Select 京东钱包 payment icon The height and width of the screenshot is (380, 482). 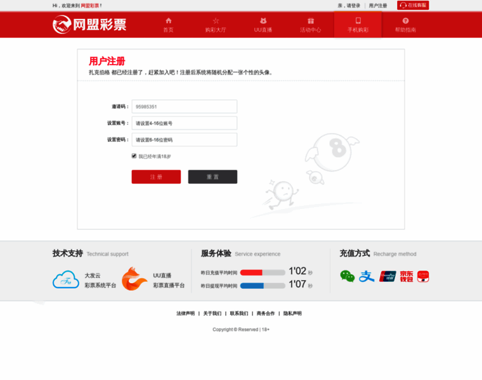coord(407,276)
